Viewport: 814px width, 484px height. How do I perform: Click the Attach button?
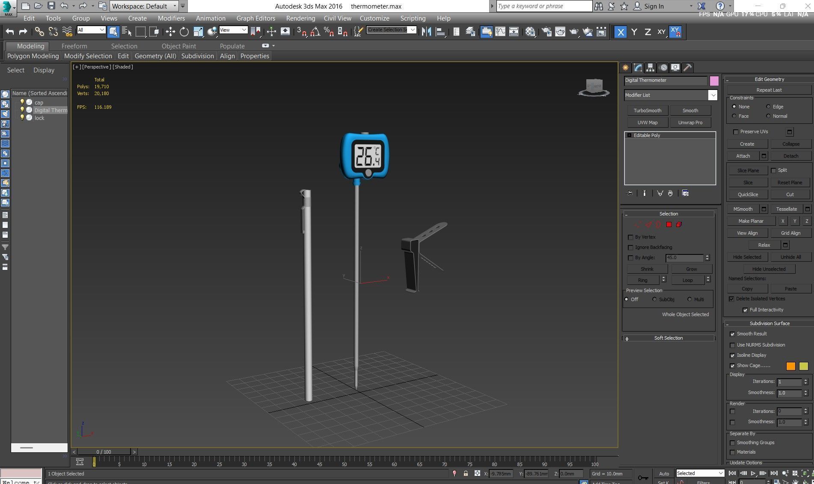pyautogui.click(x=743, y=156)
